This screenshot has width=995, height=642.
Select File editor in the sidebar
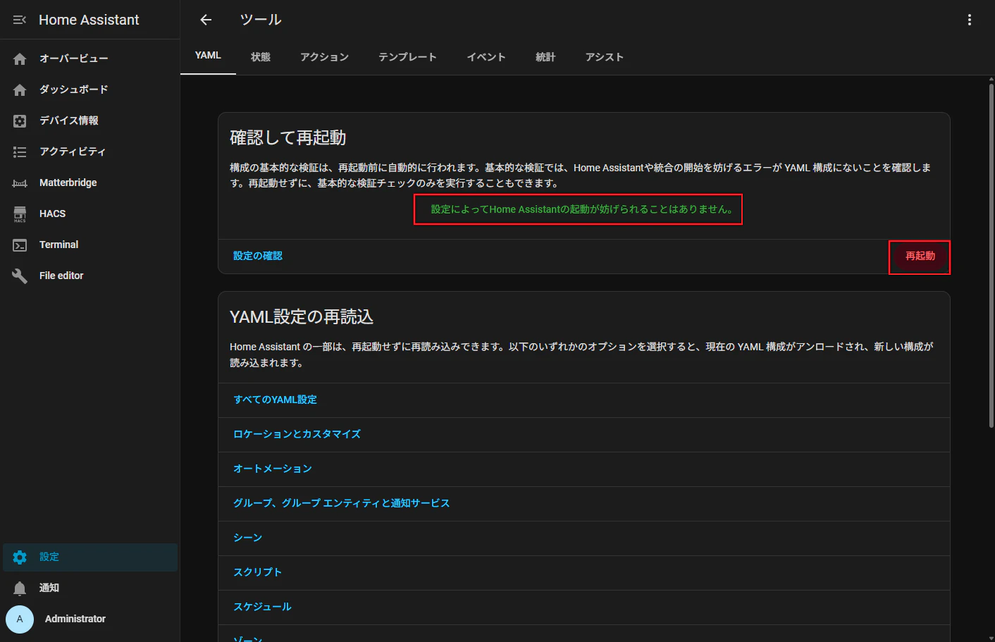[90, 276]
